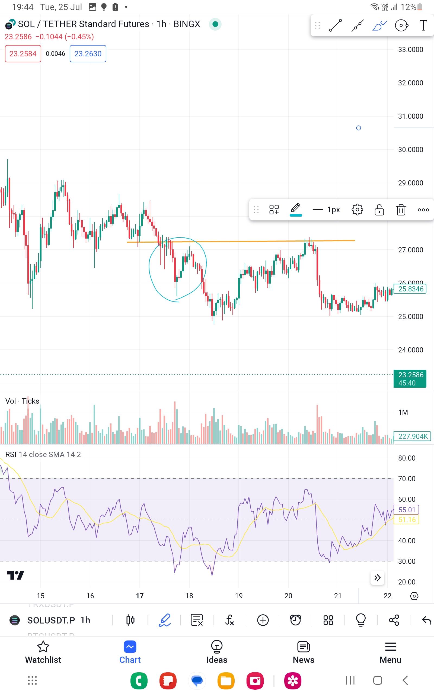The height and width of the screenshot is (694, 434).
Task: Open indicators fx button
Action: click(230, 620)
